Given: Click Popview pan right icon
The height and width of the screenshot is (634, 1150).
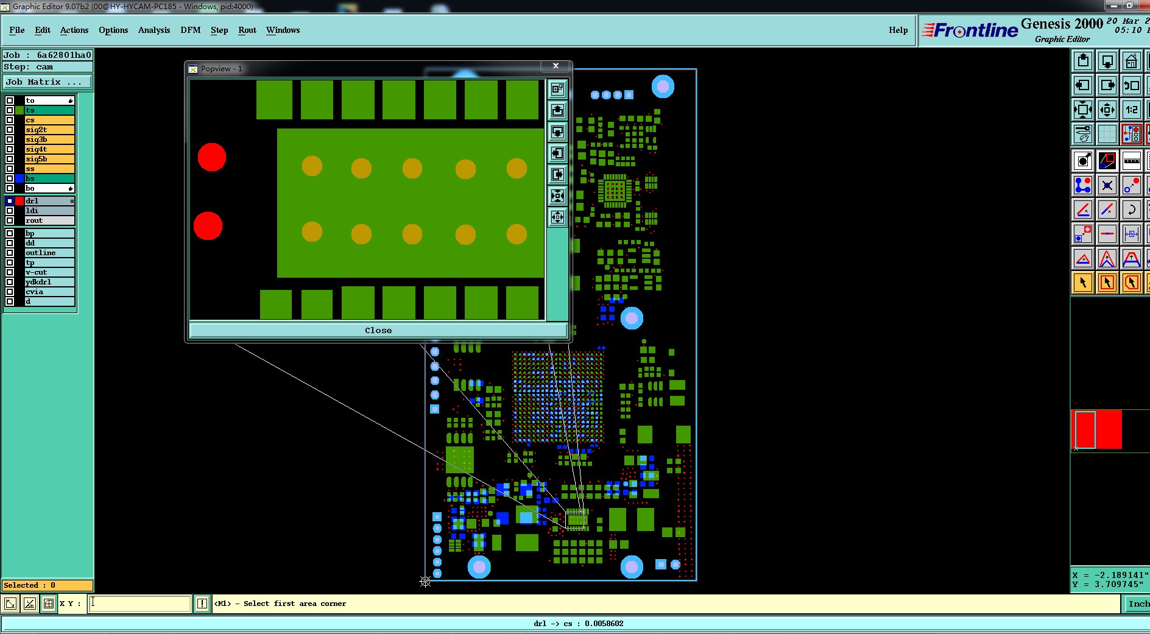Looking at the screenshot, I should coord(557,175).
